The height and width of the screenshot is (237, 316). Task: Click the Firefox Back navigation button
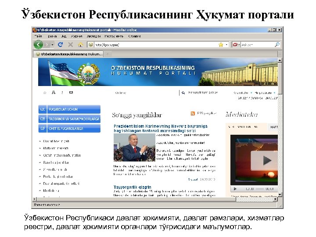38,44
